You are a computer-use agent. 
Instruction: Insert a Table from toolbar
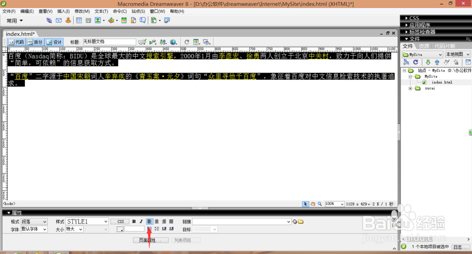pos(79,20)
